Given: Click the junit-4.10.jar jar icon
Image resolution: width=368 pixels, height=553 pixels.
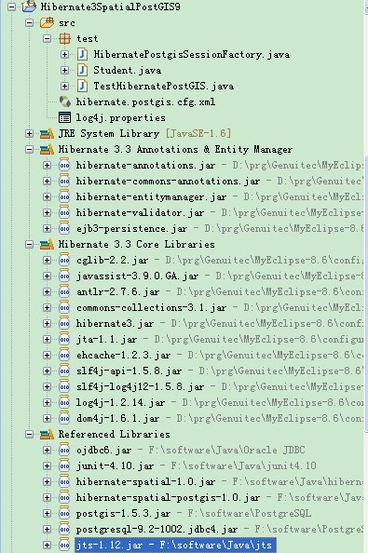Looking at the screenshot, I should click(x=64, y=465).
